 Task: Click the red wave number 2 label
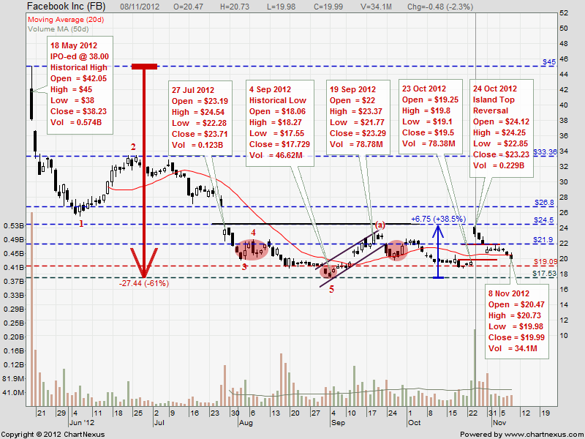pyautogui.click(x=133, y=147)
